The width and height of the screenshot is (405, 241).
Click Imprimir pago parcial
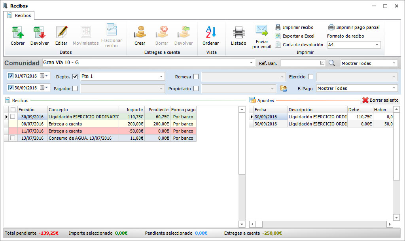coord(354,27)
